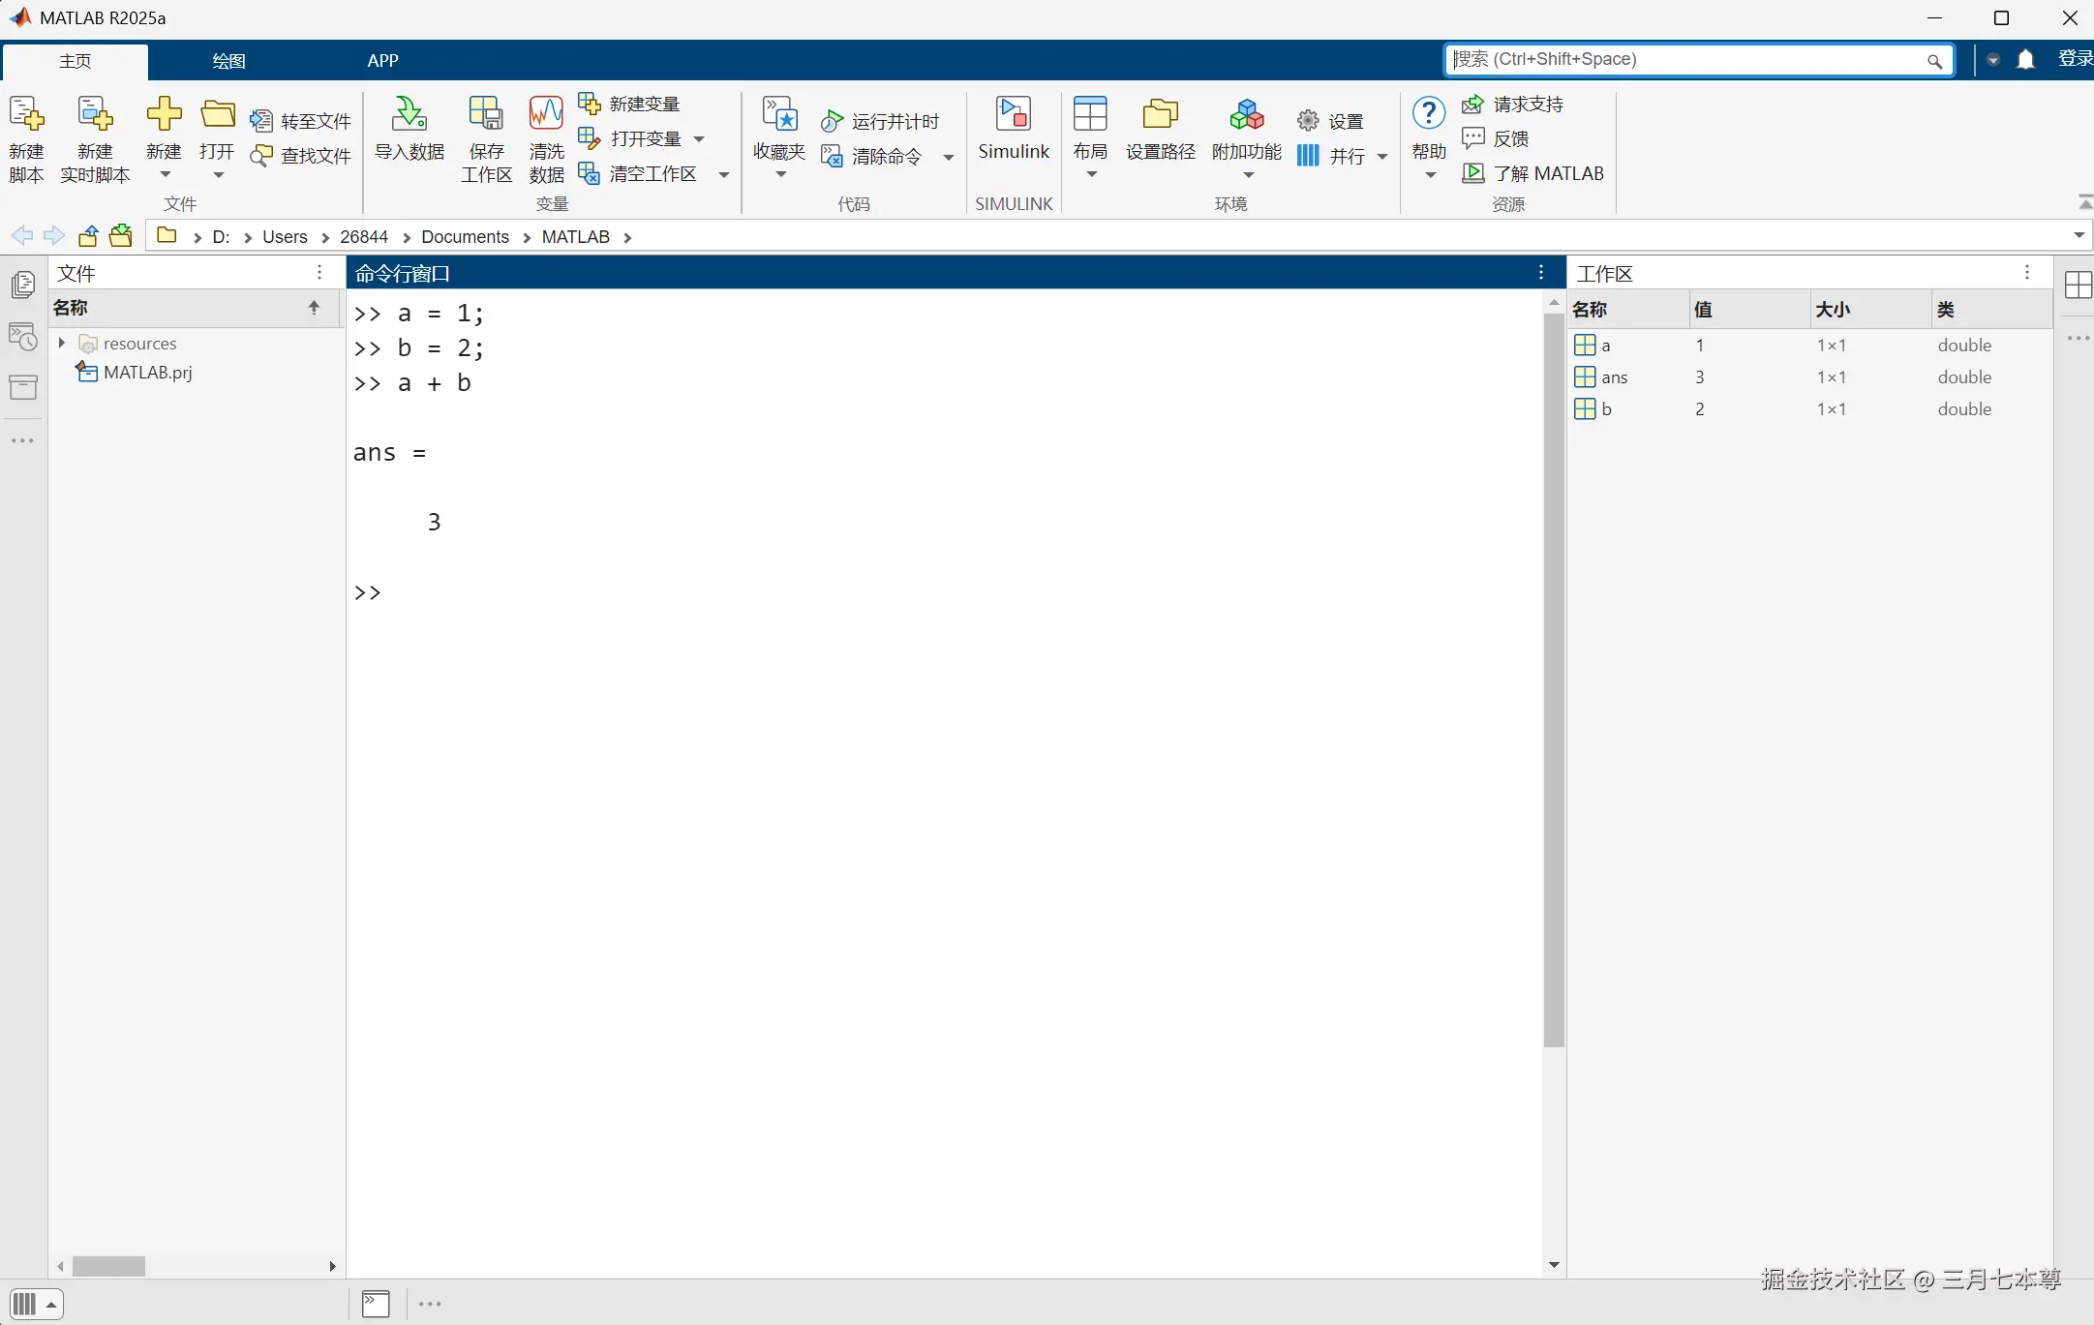Switch to the APP tab
The width and height of the screenshot is (2094, 1325).
(382, 61)
